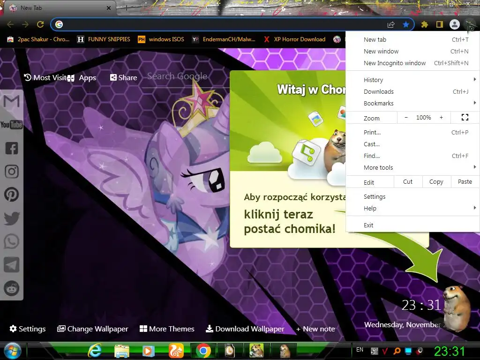This screenshot has height=360, width=480.
Task: Open Telegram from the sidebar
Action: pyautogui.click(x=12, y=265)
